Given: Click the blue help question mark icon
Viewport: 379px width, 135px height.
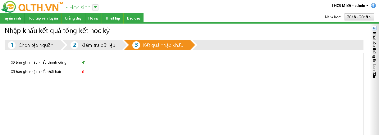Looking at the screenshot, I should pyautogui.click(x=373, y=6).
